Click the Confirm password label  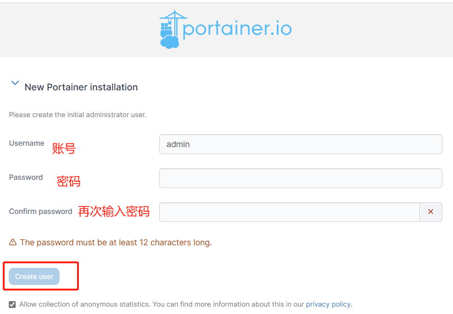[x=41, y=212]
